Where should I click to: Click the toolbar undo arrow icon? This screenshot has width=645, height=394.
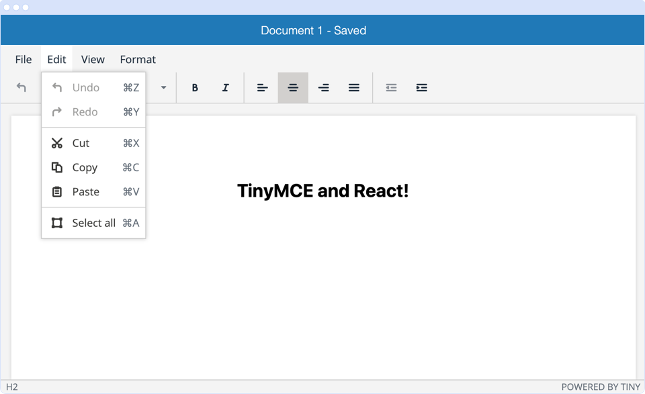click(x=21, y=87)
